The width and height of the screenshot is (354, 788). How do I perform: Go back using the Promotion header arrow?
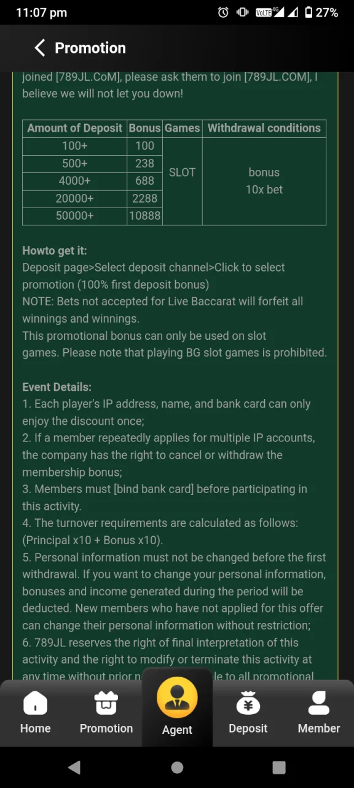(x=40, y=47)
